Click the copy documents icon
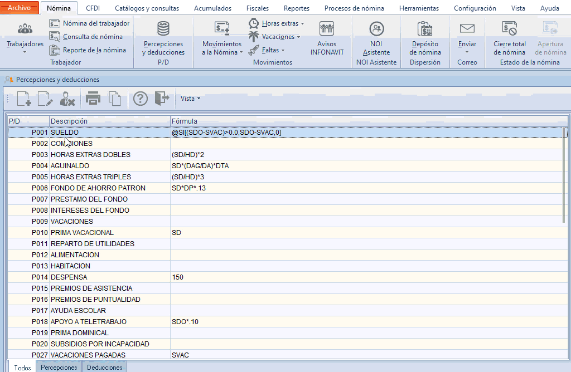This screenshot has width=571, height=372. 115,99
